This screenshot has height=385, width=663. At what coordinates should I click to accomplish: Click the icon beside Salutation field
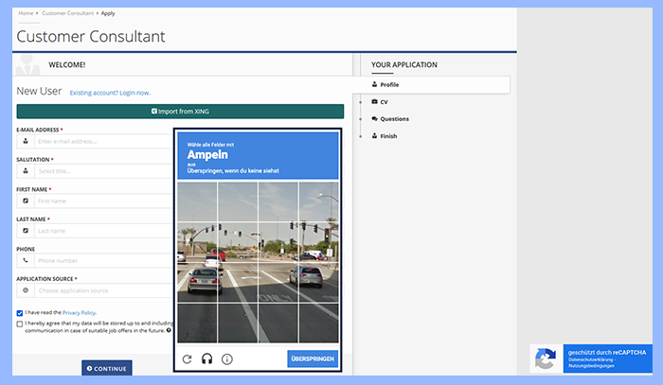26,171
